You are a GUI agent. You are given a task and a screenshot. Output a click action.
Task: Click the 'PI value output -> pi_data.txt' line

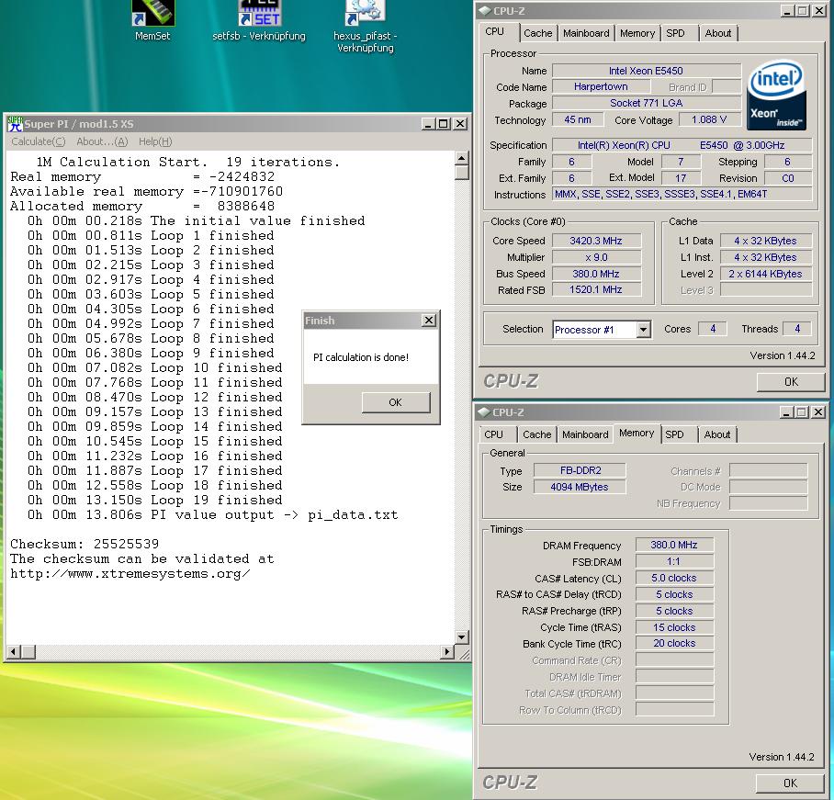coord(213,515)
